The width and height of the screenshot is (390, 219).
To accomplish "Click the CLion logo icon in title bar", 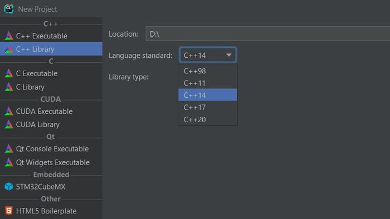I will 9,9.
